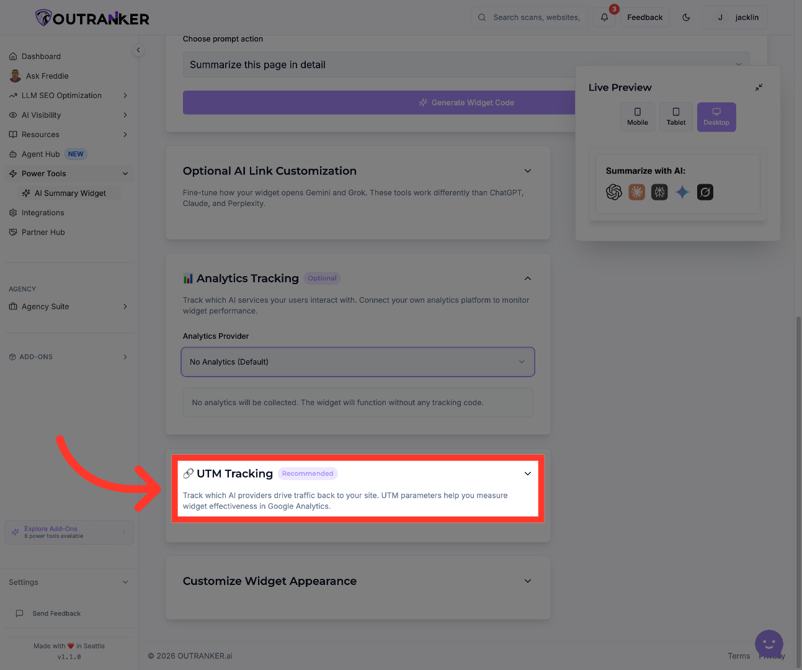Open the notifications bell

click(x=604, y=17)
